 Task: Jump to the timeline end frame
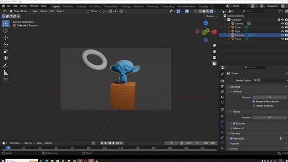pyautogui.click(x=121, y=143)
